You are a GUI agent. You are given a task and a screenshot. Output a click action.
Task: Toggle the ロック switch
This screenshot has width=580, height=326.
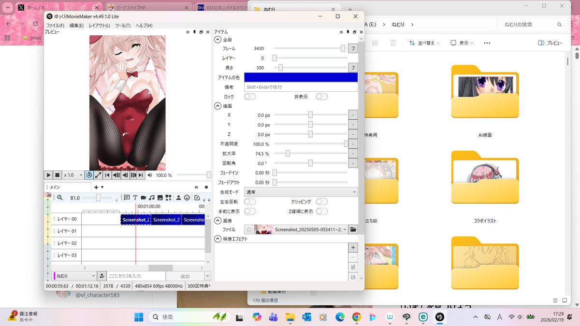pos(250,97)
